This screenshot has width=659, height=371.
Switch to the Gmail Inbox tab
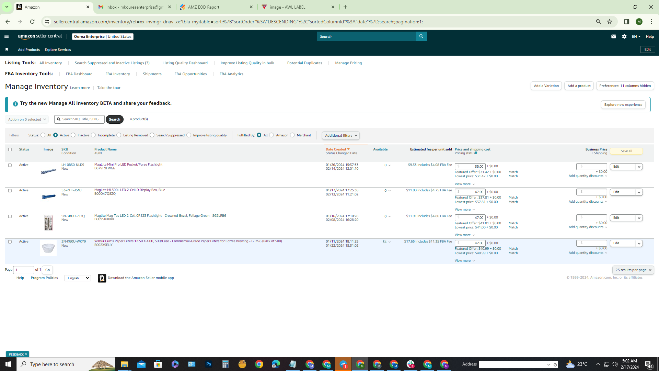(x=135, y=7)
